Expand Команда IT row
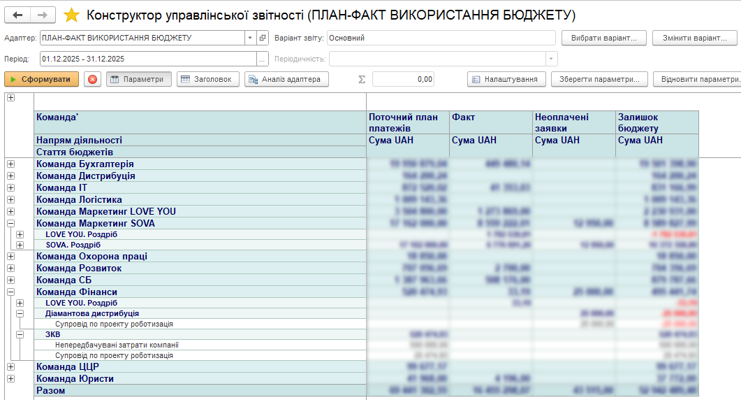Screen dimensions: 741x400 pos(11,188)
